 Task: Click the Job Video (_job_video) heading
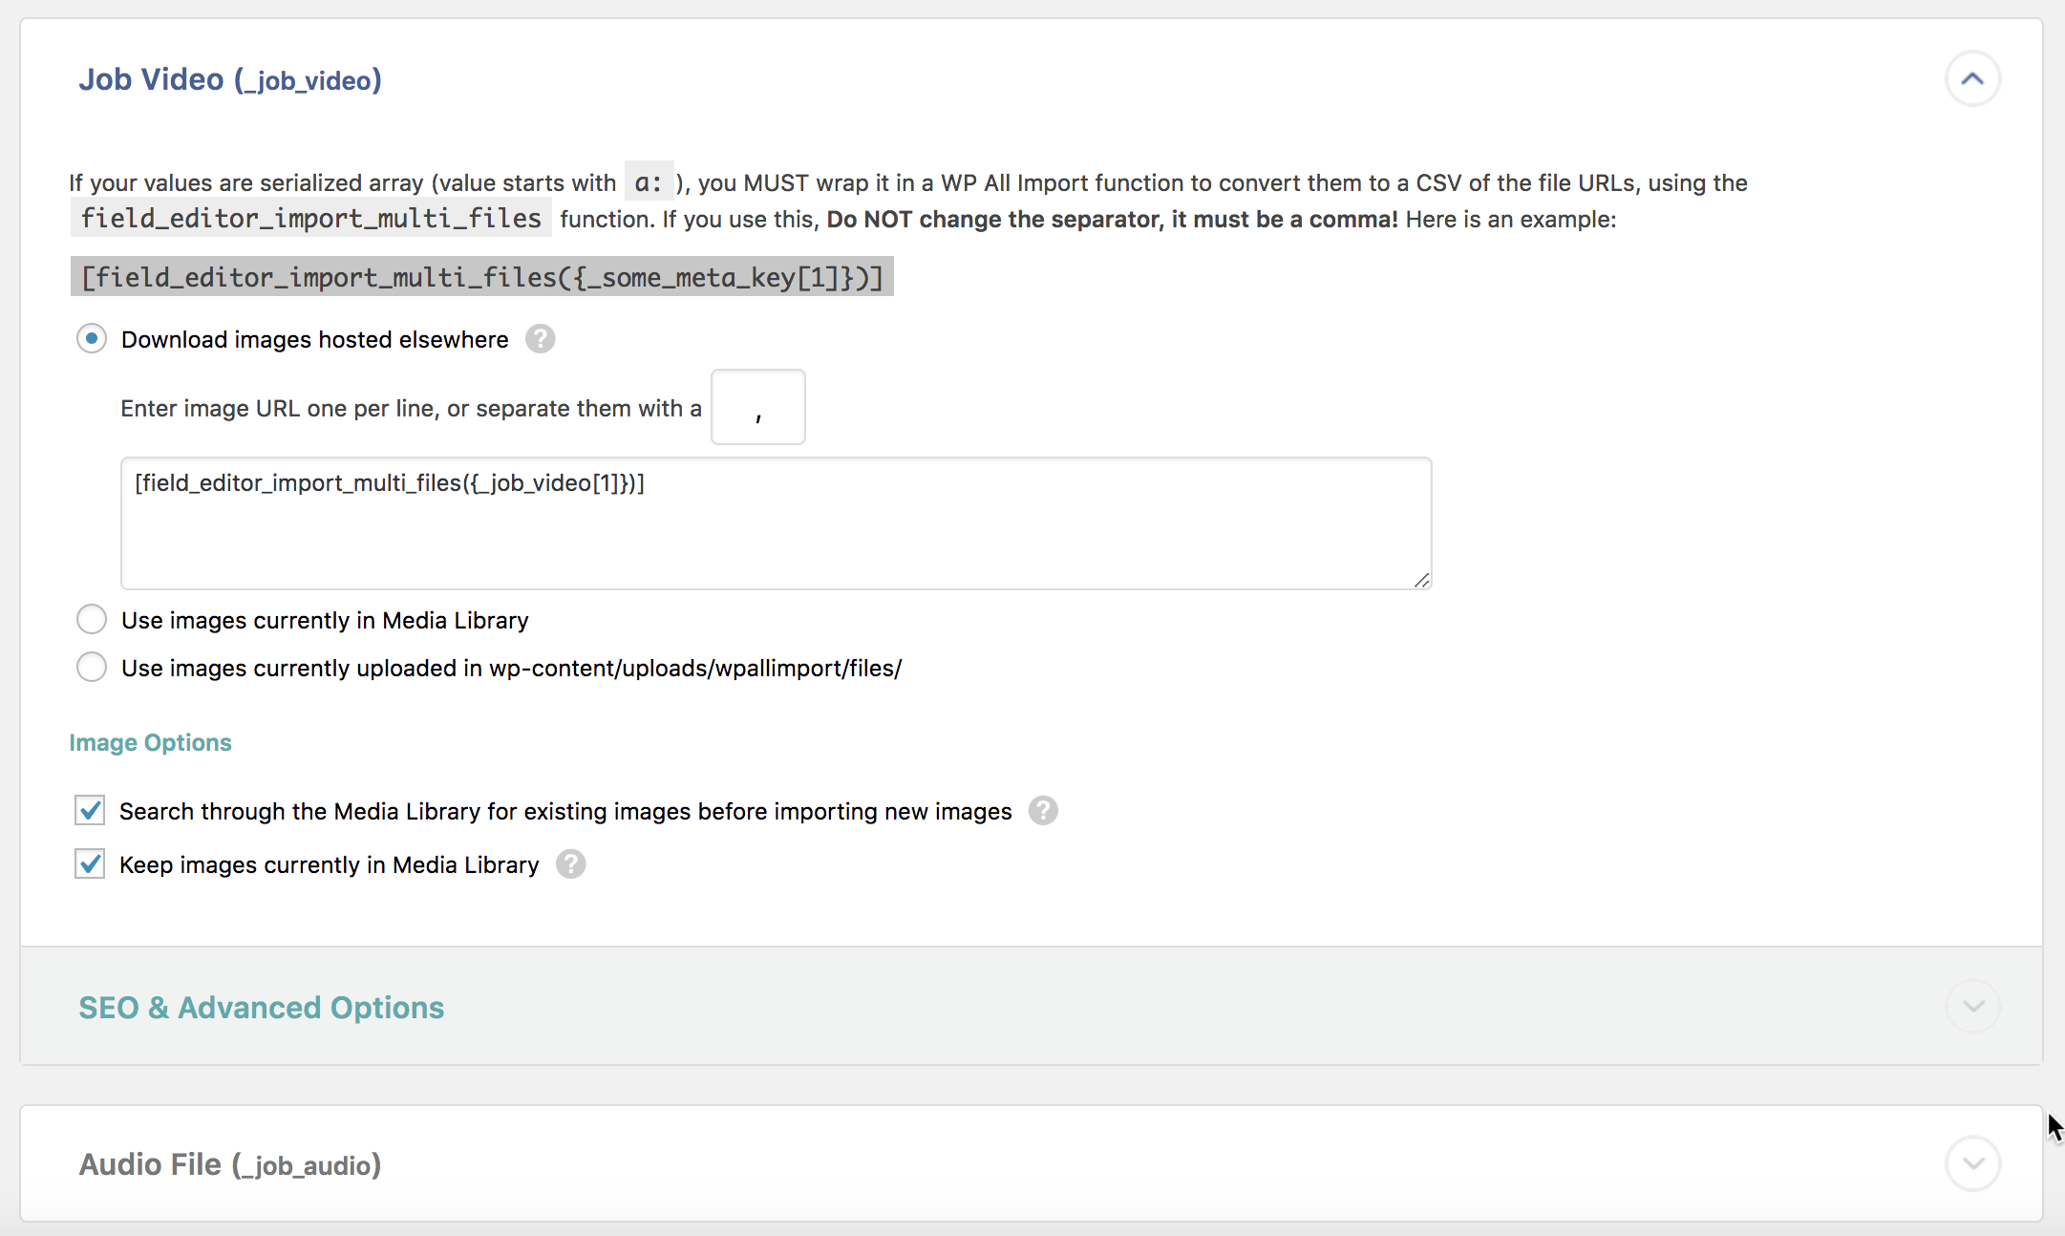230,79
